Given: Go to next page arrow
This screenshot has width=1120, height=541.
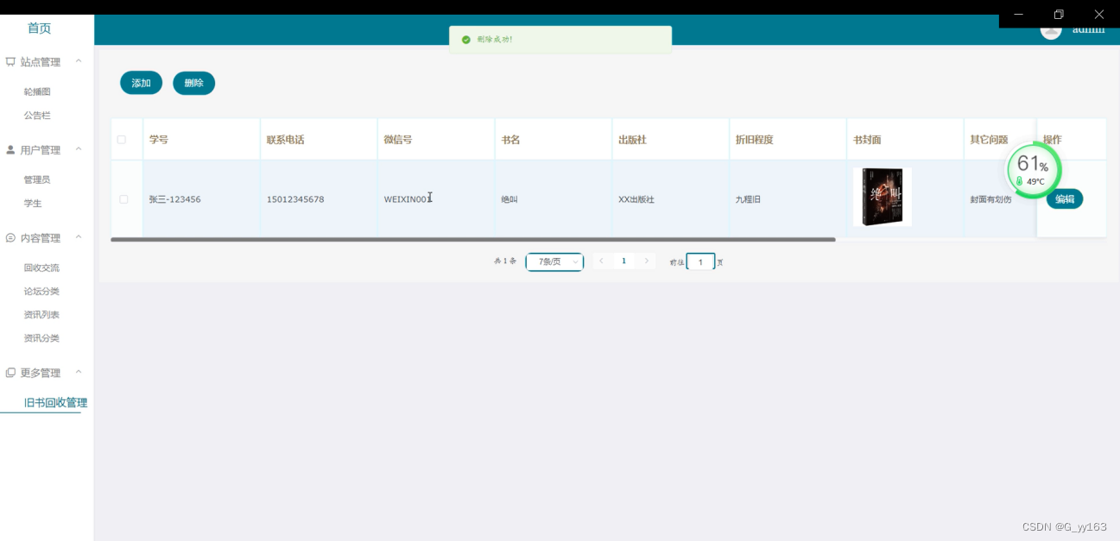Looking at the screenshot, I should click(647, 261).
